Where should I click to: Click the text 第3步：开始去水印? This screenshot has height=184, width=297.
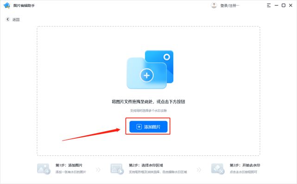point(245,166)
